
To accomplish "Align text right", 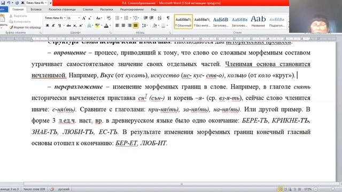I will click(x=129, y=26).
